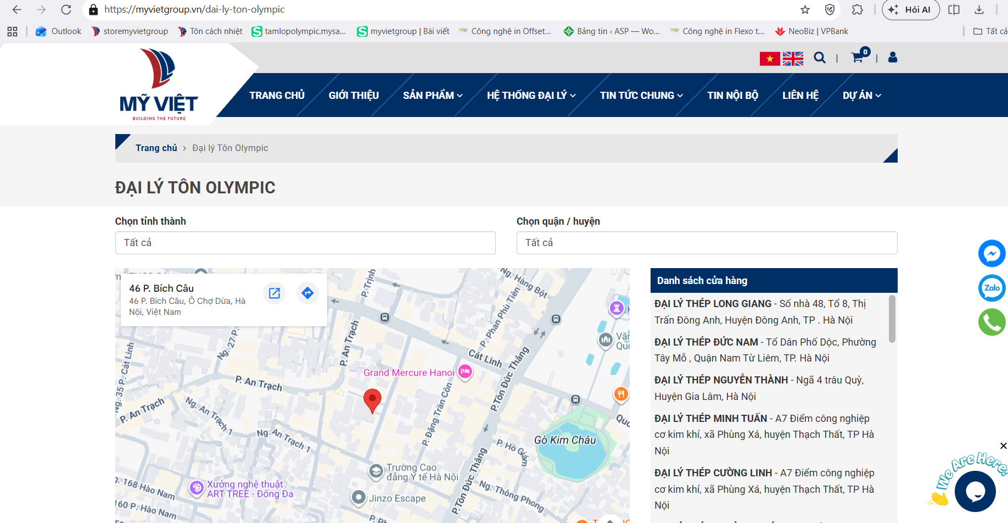1008x523 pixels.
Task: Open Facebook Messenger chat button
Action: click(x=992, y=253)
